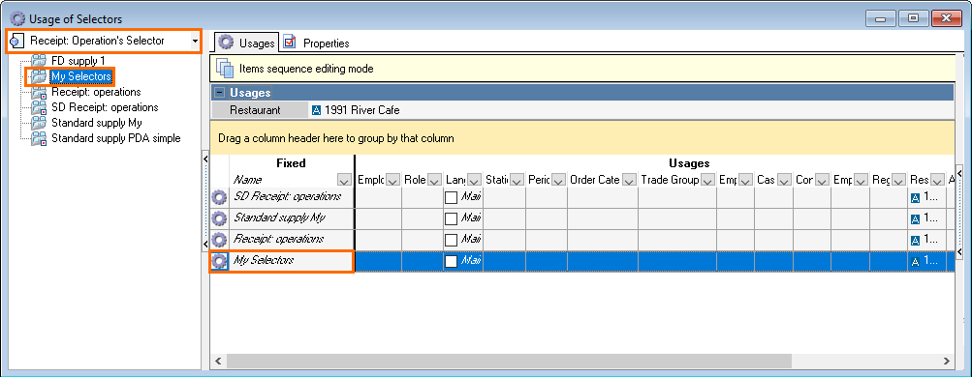Collapse the Usages section with the minus button

coord(219,93)
